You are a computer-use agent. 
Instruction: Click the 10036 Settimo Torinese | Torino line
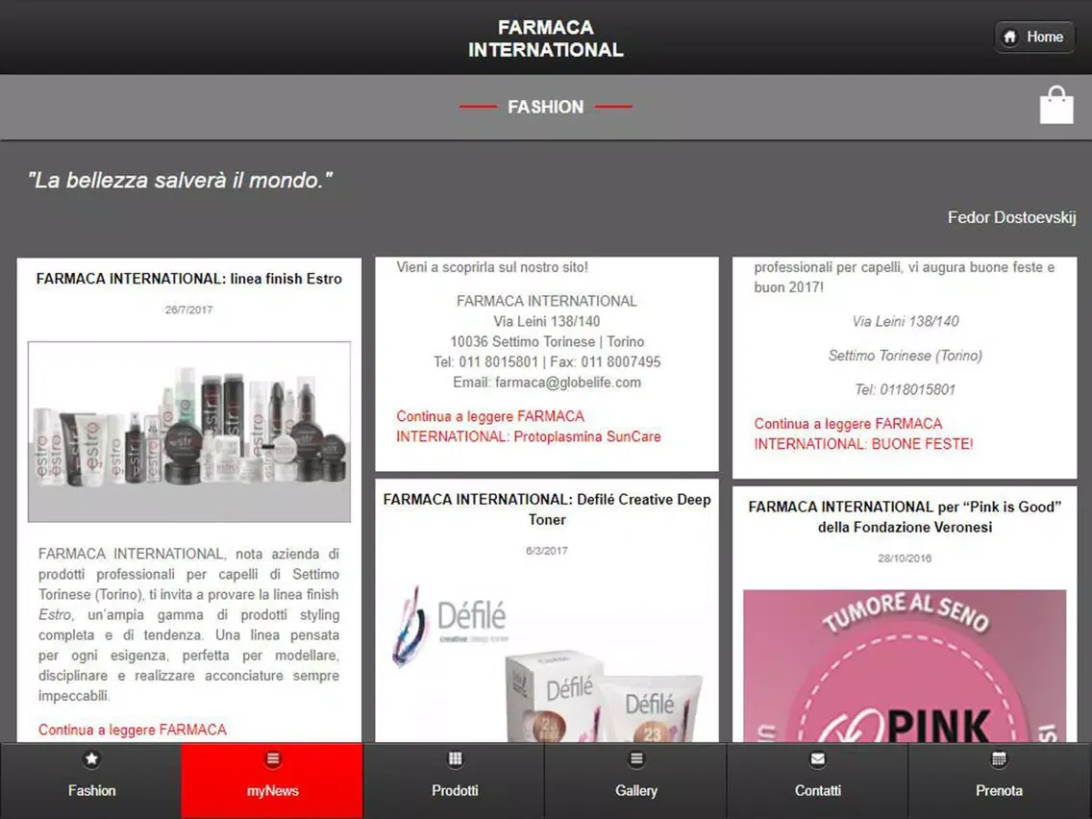point(547,342)
